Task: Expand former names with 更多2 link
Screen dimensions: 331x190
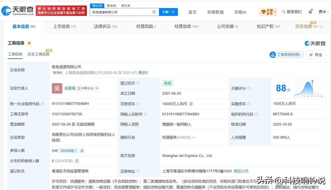Action: 143,73
